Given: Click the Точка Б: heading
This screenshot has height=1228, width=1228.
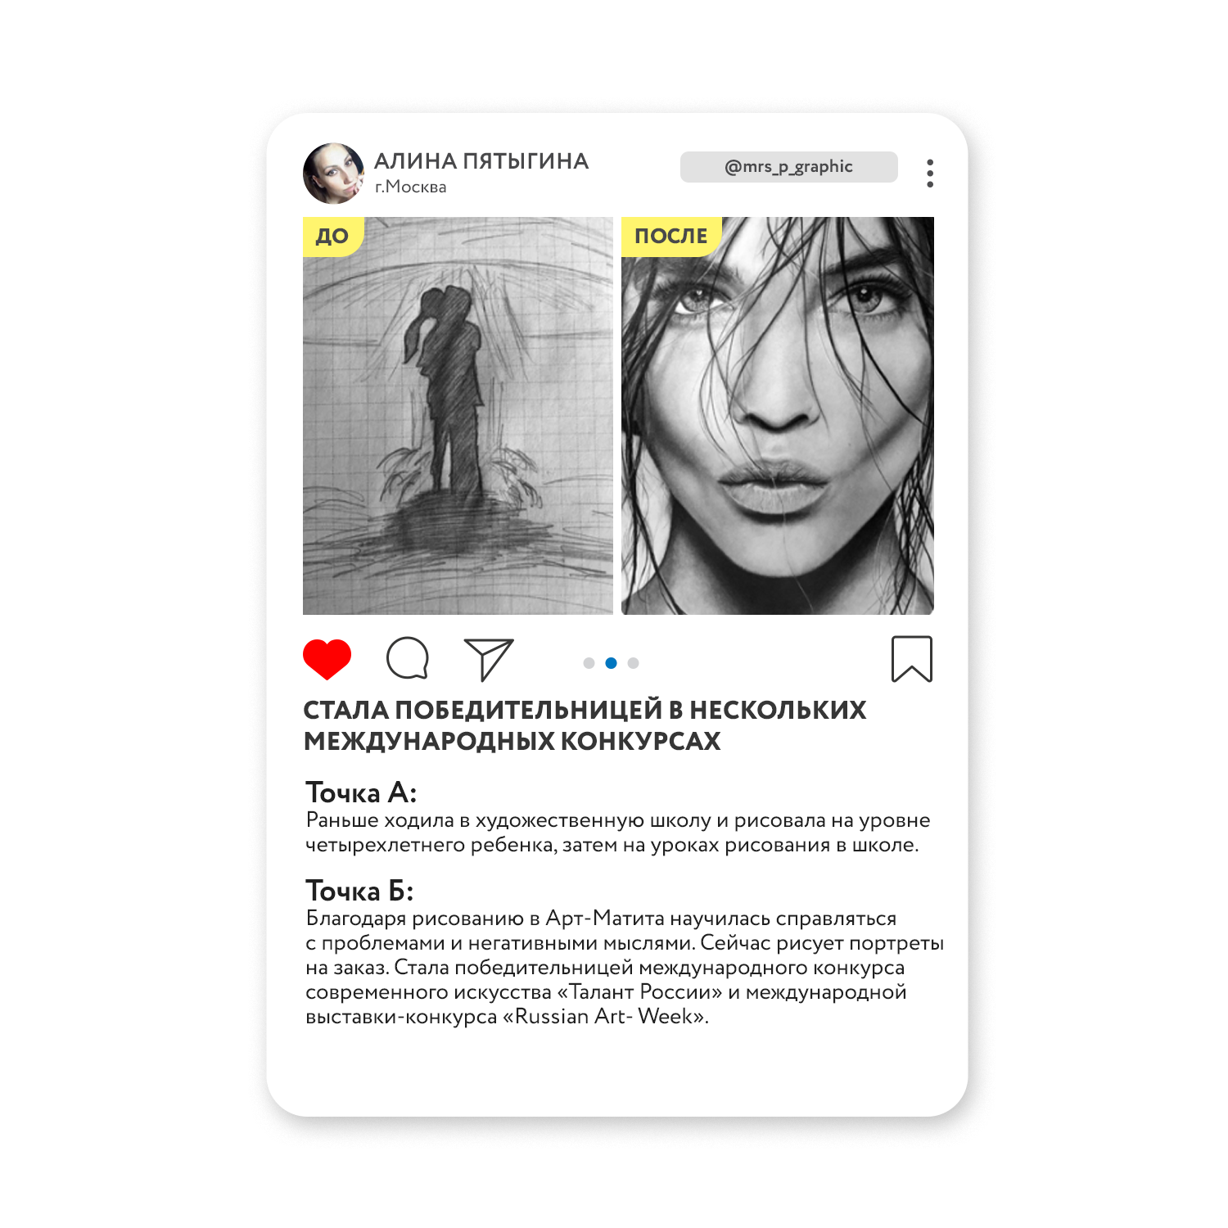Looking at the screenshot, I should (x=359, y=891).
